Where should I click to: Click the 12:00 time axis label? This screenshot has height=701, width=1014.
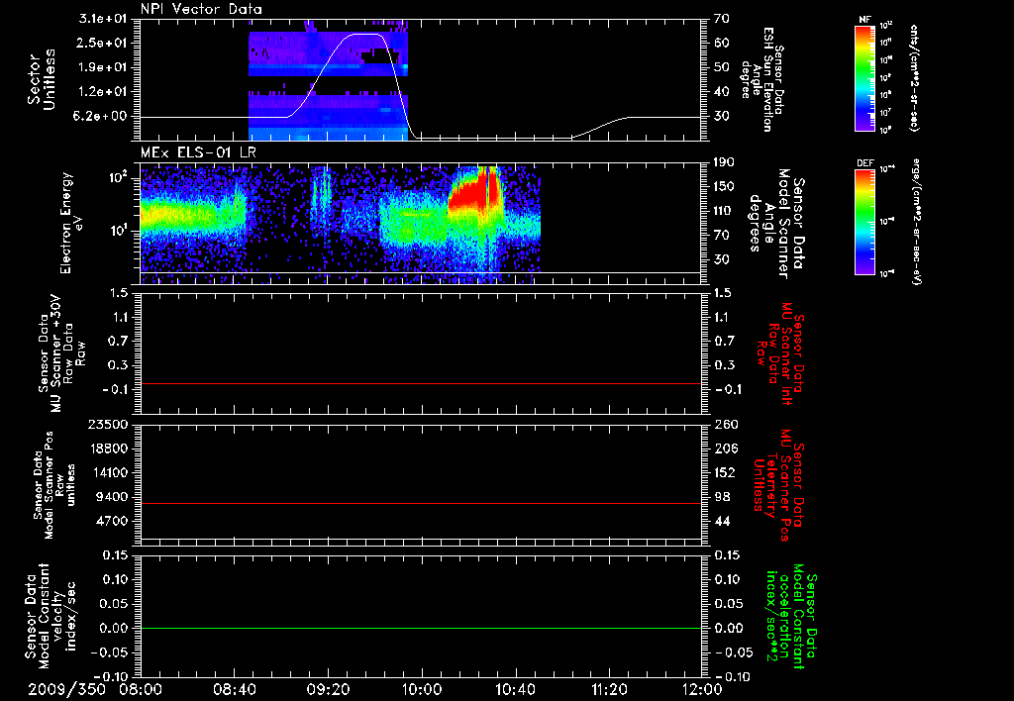[x=702, y=689]
